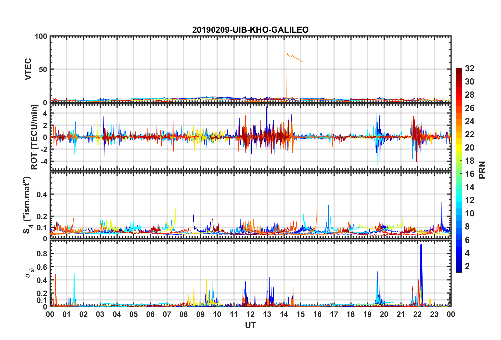
Task: Select the "16" label on PRN colorbar
Action: point(470,174)
